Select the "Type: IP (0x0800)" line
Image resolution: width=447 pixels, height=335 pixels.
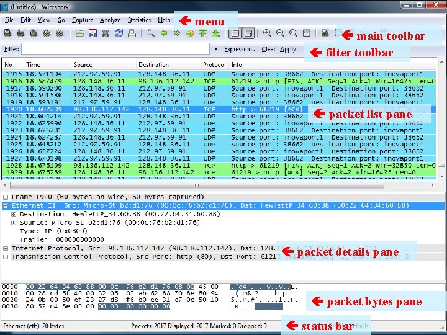(x=53, y=231)
